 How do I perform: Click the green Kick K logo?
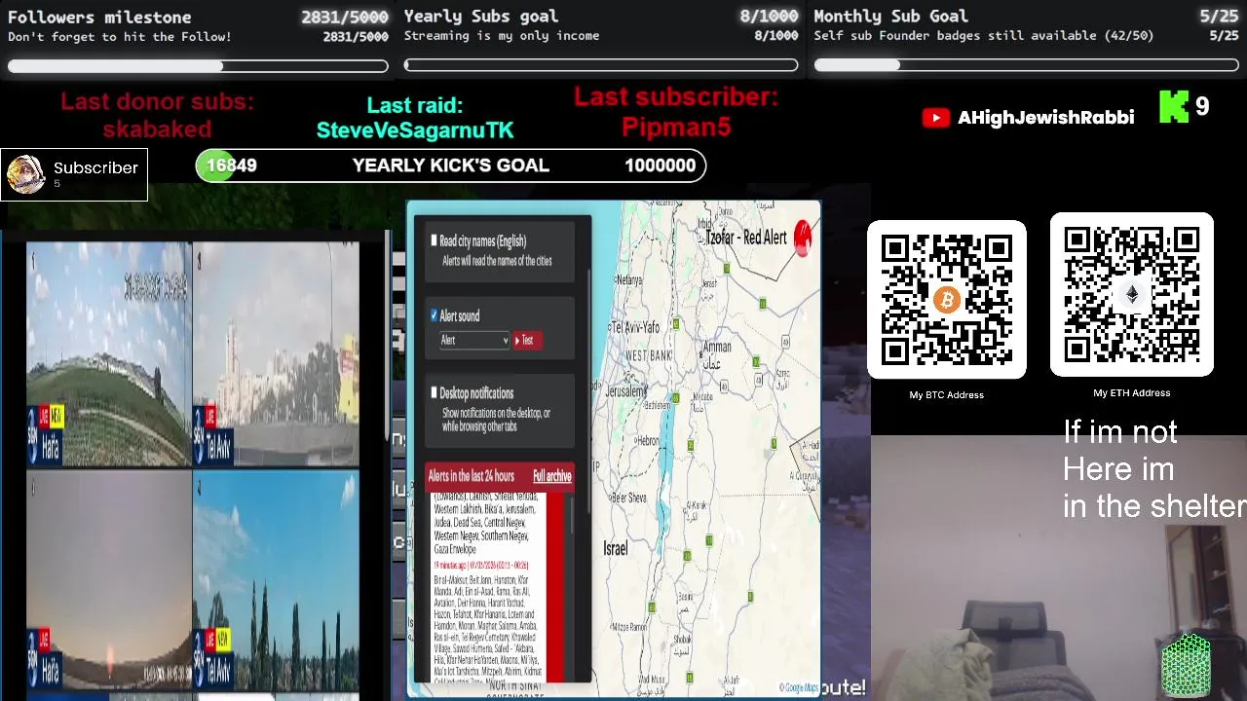coord(1174,107)
